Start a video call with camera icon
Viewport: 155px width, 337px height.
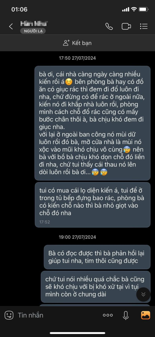(126, 26)
